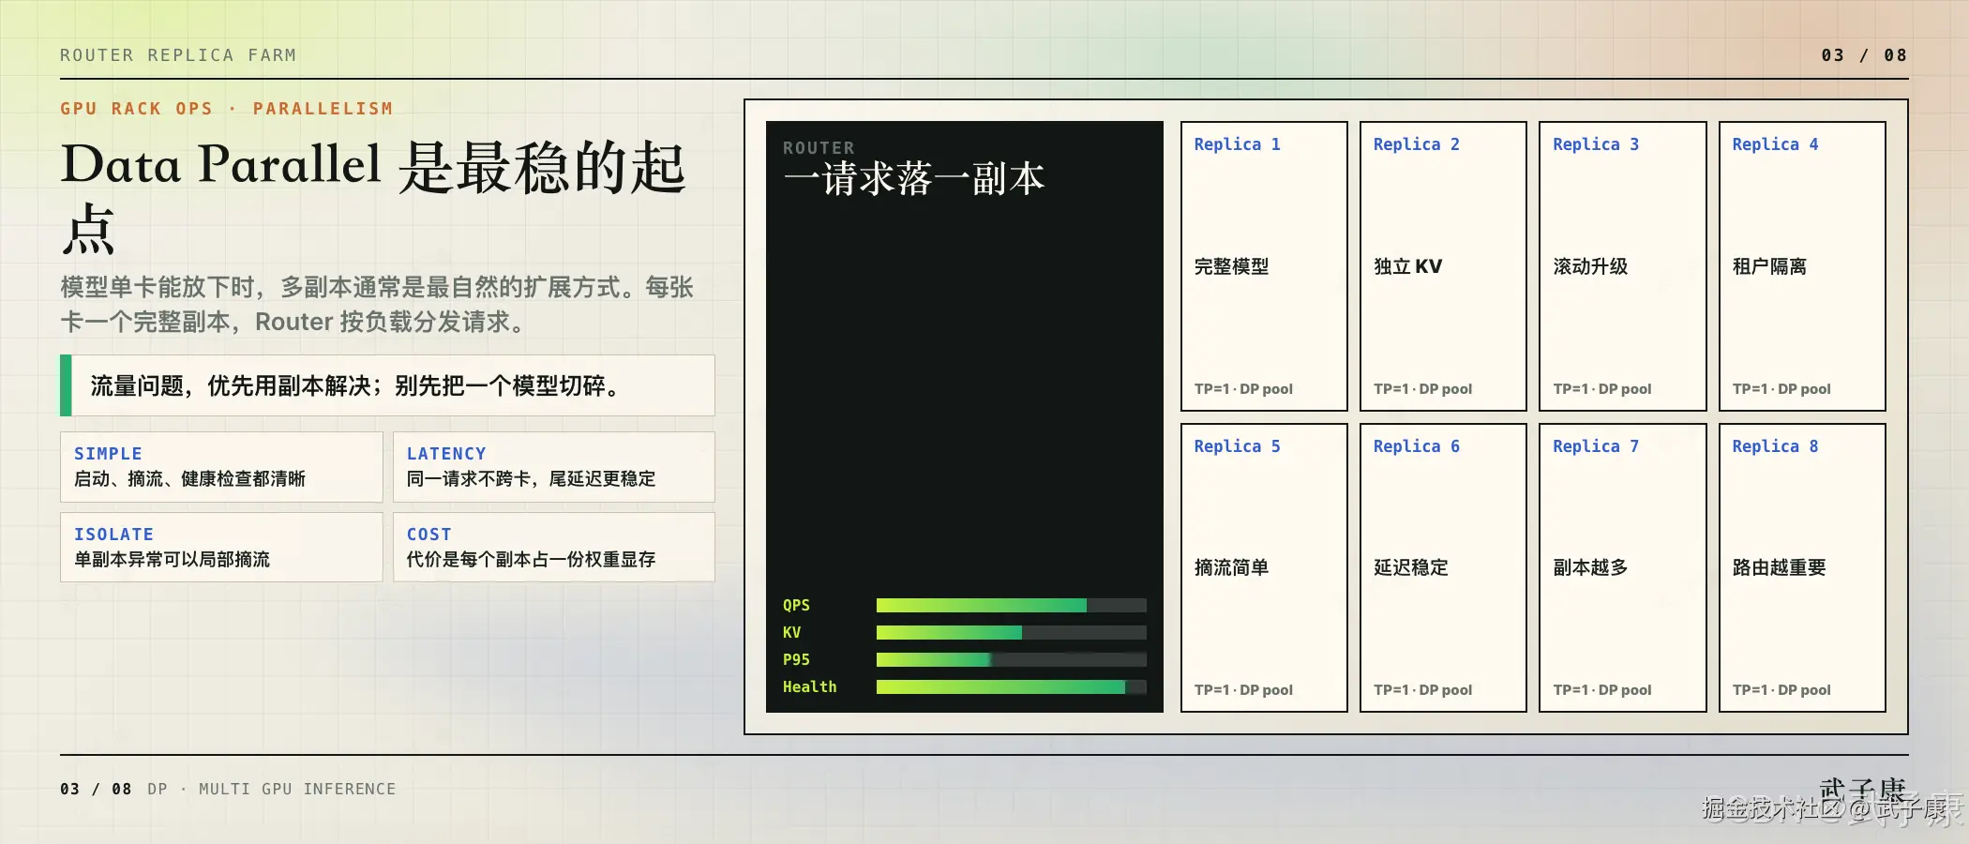Click 滚动升级 text in Replica 3
Viewport: 1969px width, 844px height.
[1590, 266]
